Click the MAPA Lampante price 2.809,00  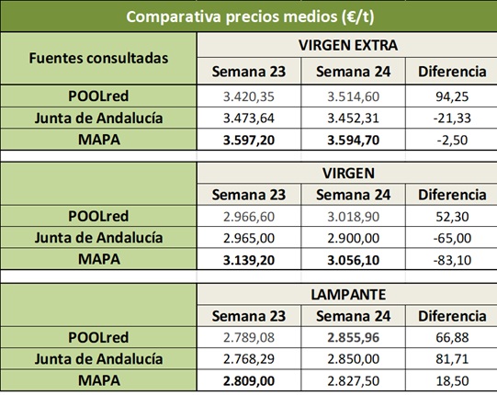point(248,380)
